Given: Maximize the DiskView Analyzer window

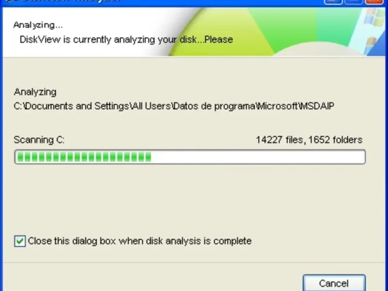Looking at the screenshot, I should (354, 1).
